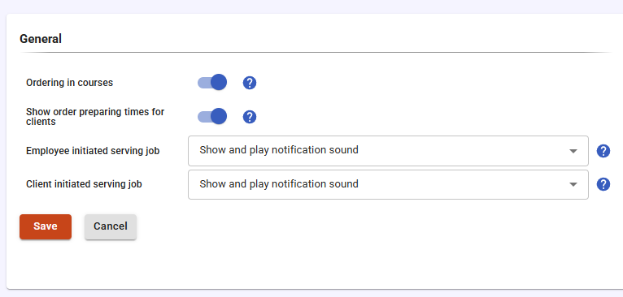Click the Ordering in courses label
The height and width of the screenshot is (297, 623).
(69, 83)
